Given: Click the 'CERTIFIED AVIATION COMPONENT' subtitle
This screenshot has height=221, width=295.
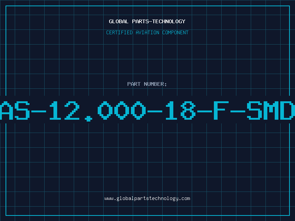Looking at the screenshot, I should (147, 32).
